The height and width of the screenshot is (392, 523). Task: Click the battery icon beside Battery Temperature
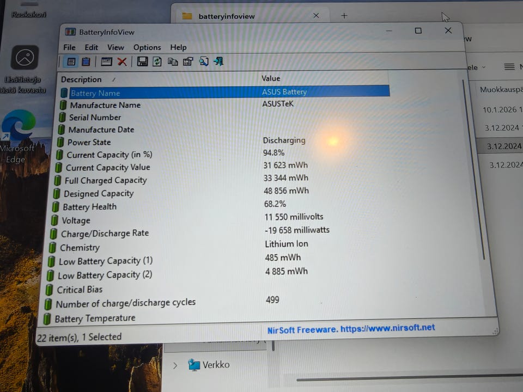tap(47, 319)
